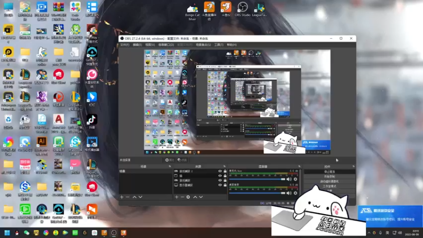Open the LeagueTa... desktop shortcut
The width and height of the screenshot is (423, 238).
(259, 10)
